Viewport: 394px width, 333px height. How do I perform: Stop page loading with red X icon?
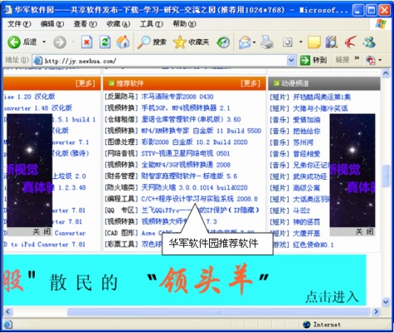pyautogui.click(x=86, y=42)
